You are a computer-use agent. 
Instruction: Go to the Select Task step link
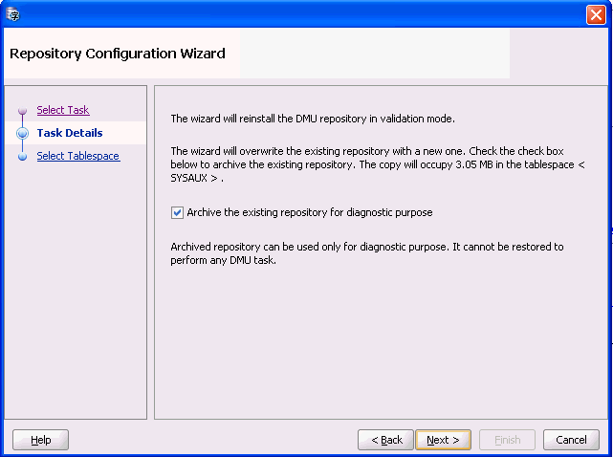click(62, 110)
